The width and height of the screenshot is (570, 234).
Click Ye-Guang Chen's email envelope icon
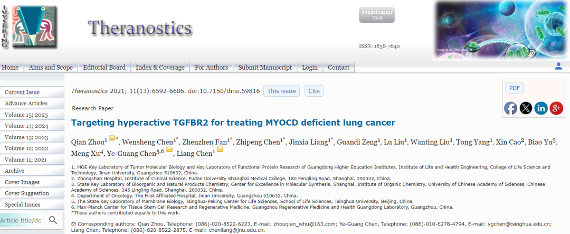tap(169, 149)
